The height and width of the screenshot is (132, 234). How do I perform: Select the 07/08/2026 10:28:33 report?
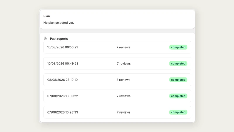click(117, 112)
